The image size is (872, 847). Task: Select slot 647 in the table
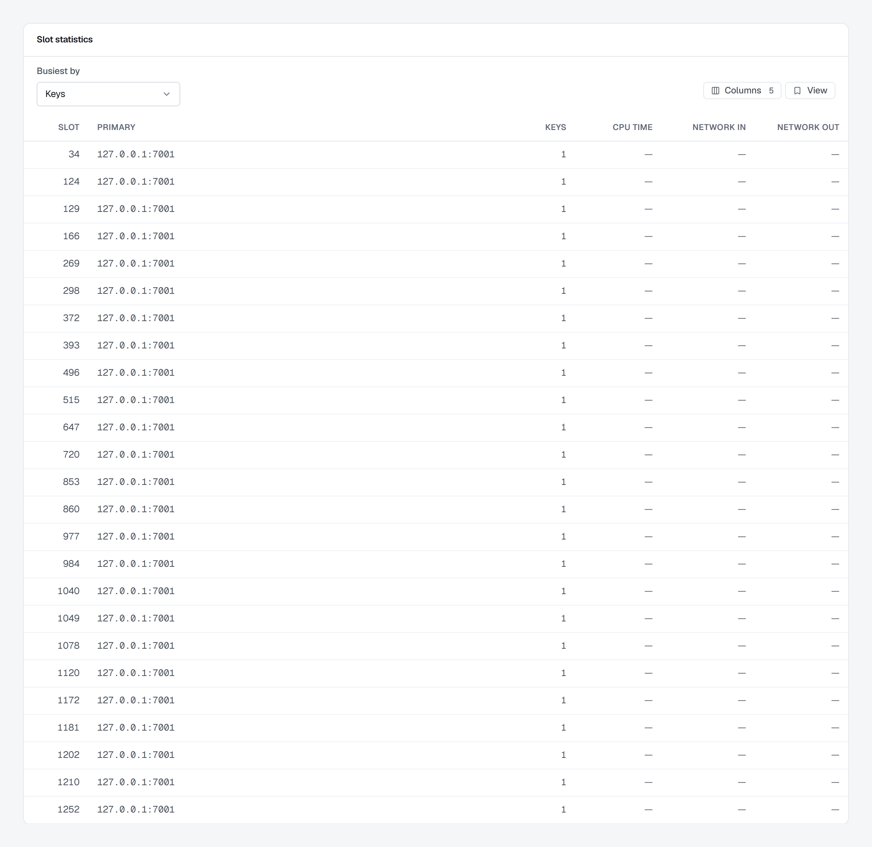pos(436,427)
